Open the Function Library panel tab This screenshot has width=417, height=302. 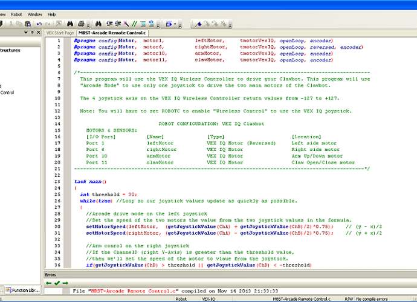[23, 290]
